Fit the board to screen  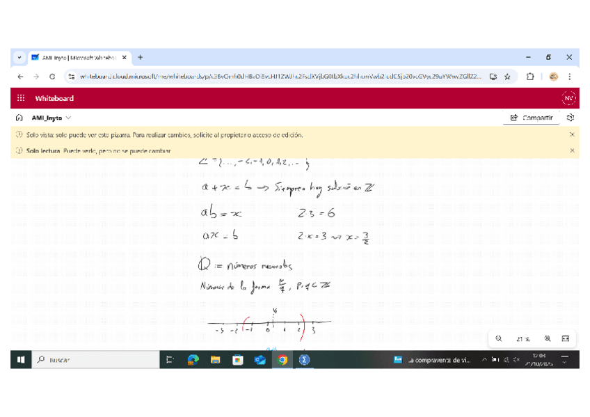point(566,339)
